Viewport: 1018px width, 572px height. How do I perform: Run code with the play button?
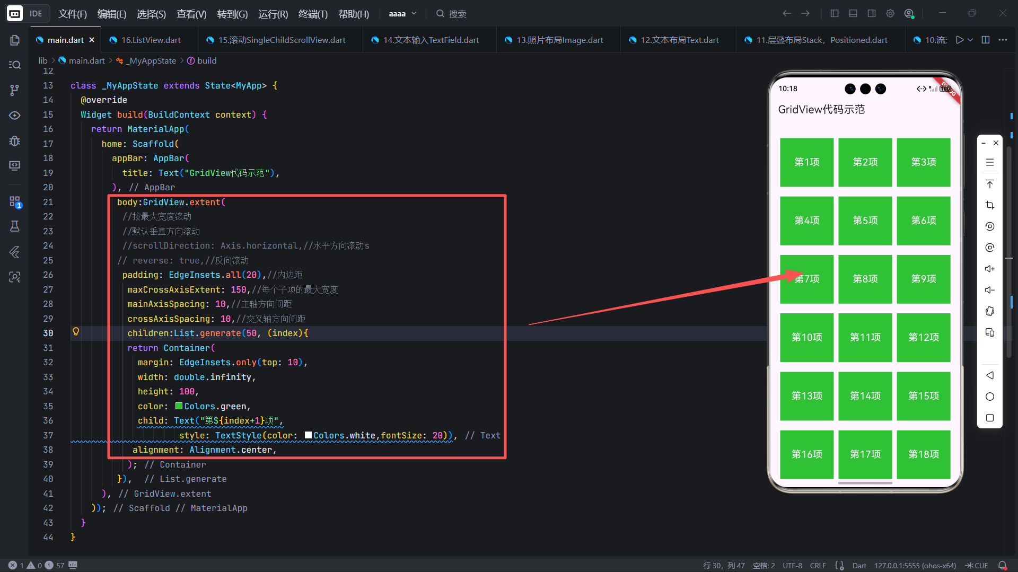click(959, 40)
